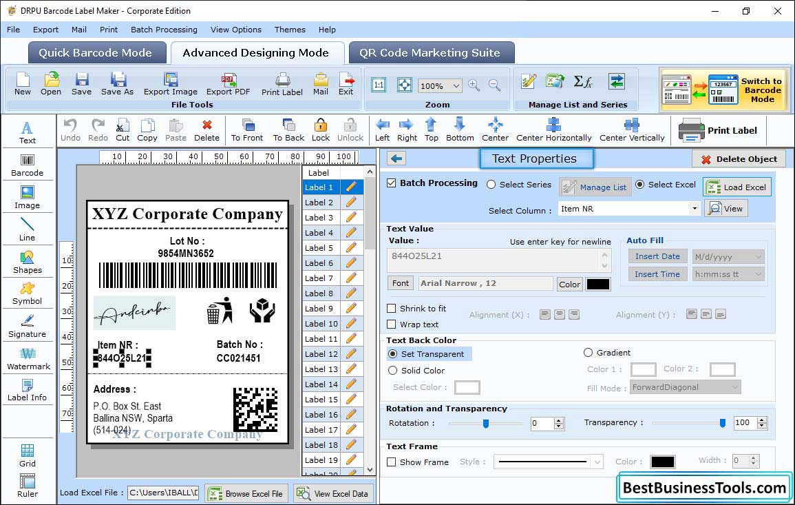Viewport: 795px width, 505px height.
Task: Increase the Transparency value with stepper
Action: [761, 420]
